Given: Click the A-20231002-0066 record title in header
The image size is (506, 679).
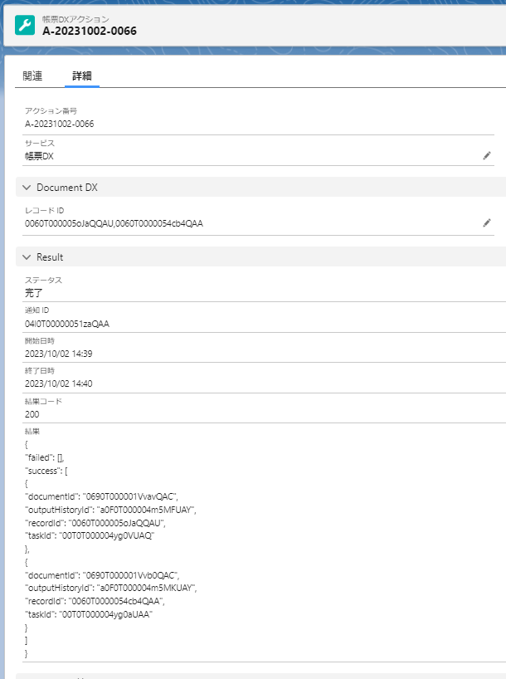Looking at the screenshot, I should [x=90, y=32].
